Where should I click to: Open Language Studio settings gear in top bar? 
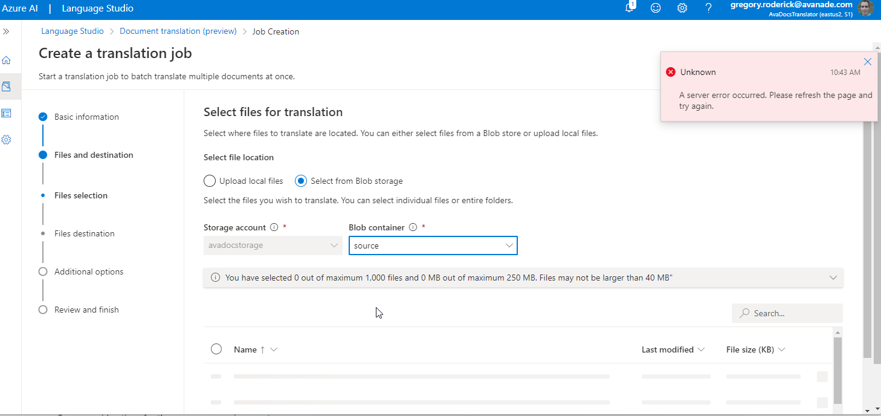[x=682, y=8]
